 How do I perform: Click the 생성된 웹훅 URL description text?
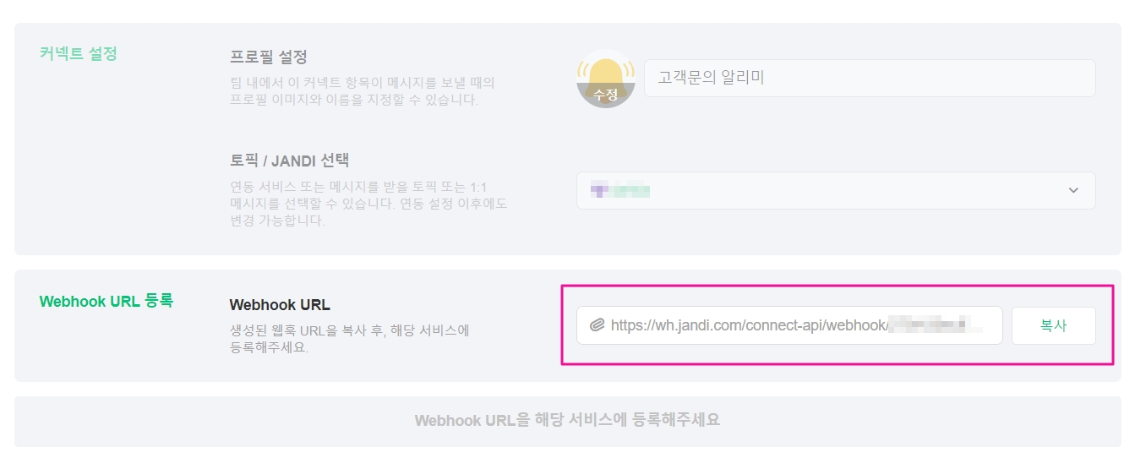click(x=349, y=338)
